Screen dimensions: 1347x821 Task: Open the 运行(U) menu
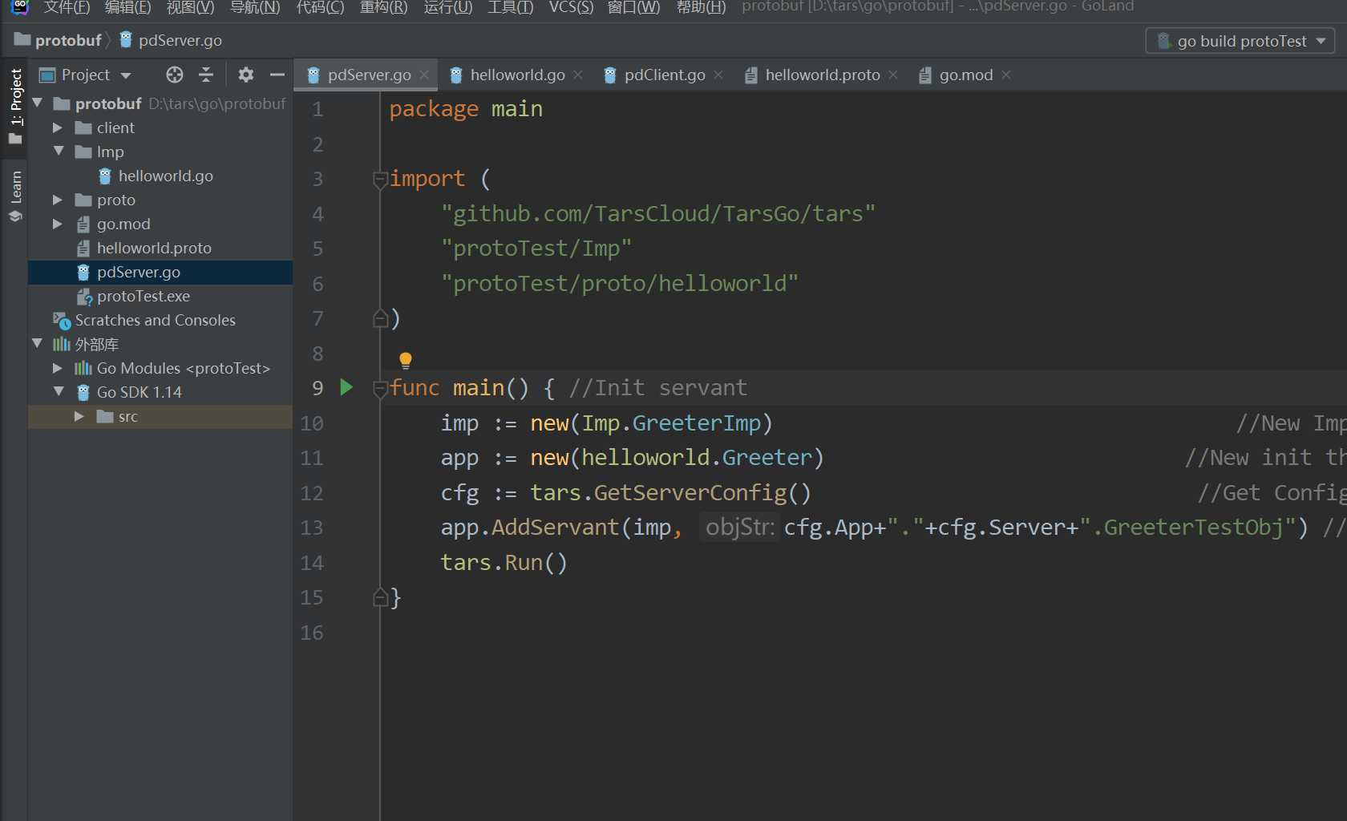pyautogui.click(x=448, y=7)
